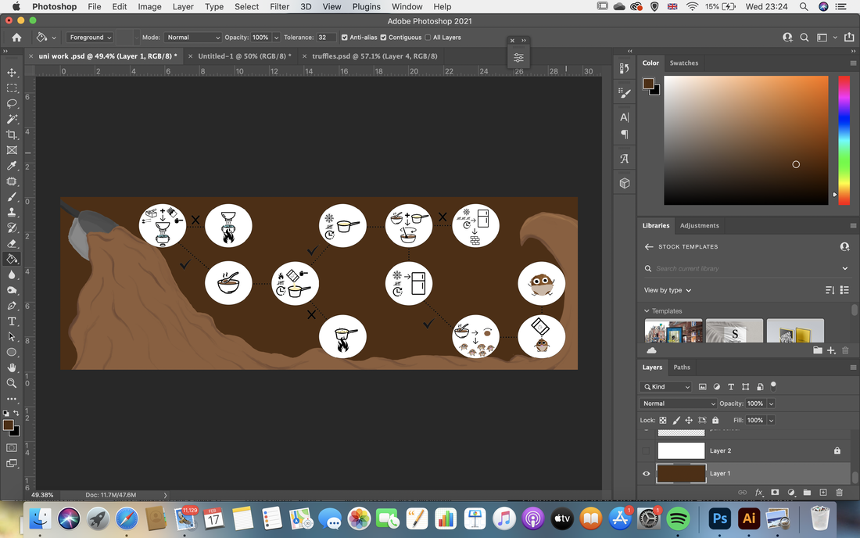This screenshot has height=538, width=860.
Task: Open the Filter menu
Action: pyautogui.click(x=279, y=6)
